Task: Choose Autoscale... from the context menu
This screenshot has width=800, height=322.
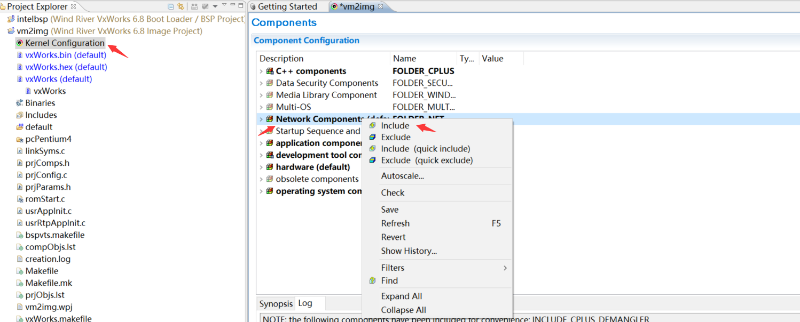Action: [437, 175]
